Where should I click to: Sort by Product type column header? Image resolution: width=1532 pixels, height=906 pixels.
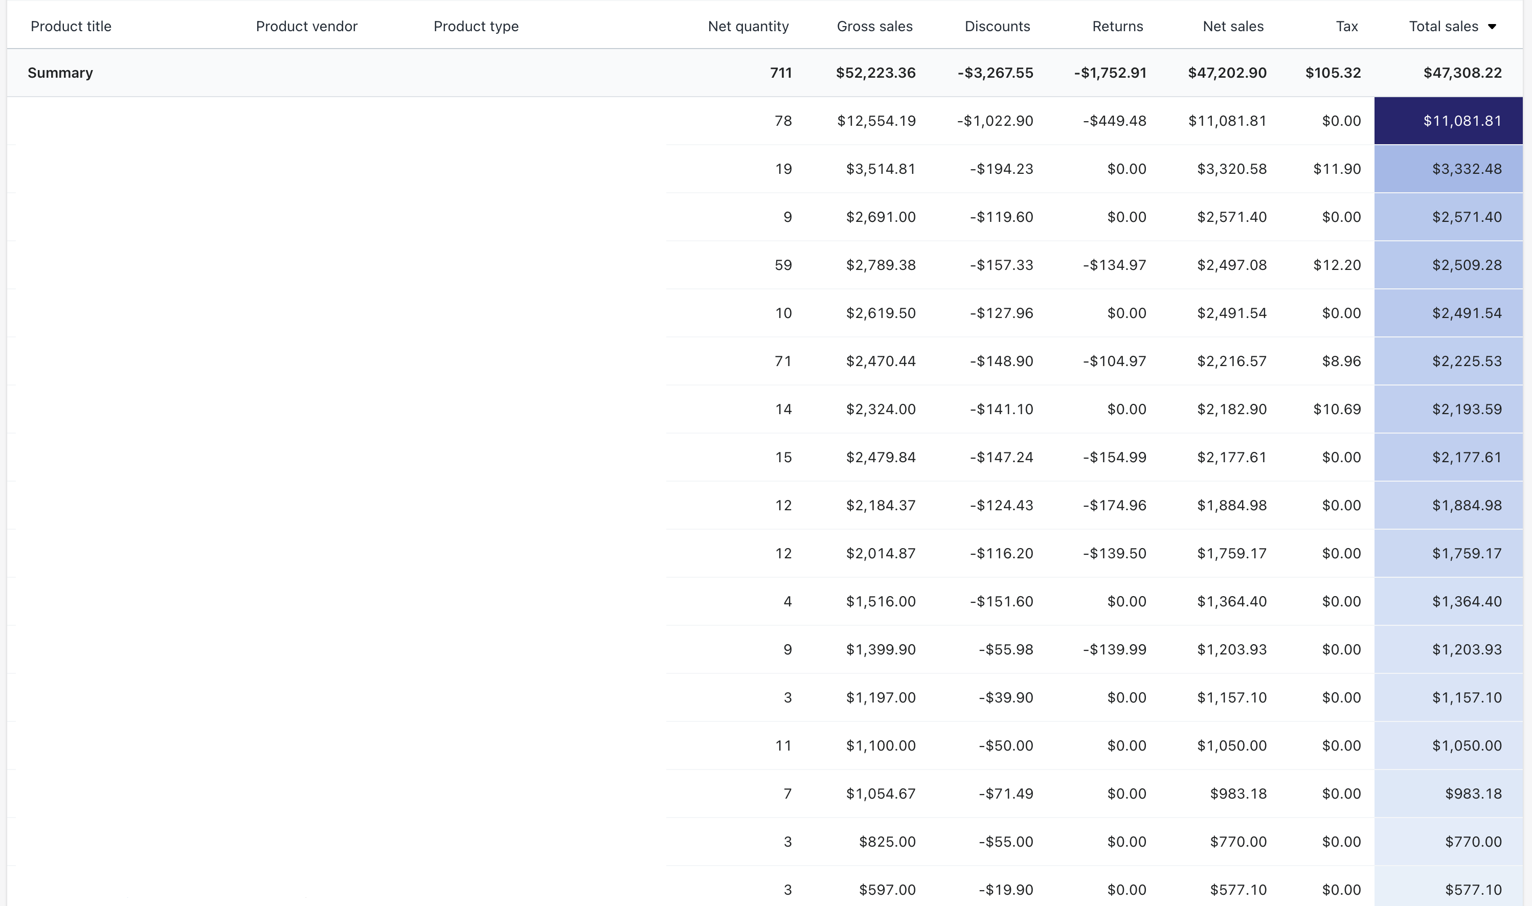476,26
